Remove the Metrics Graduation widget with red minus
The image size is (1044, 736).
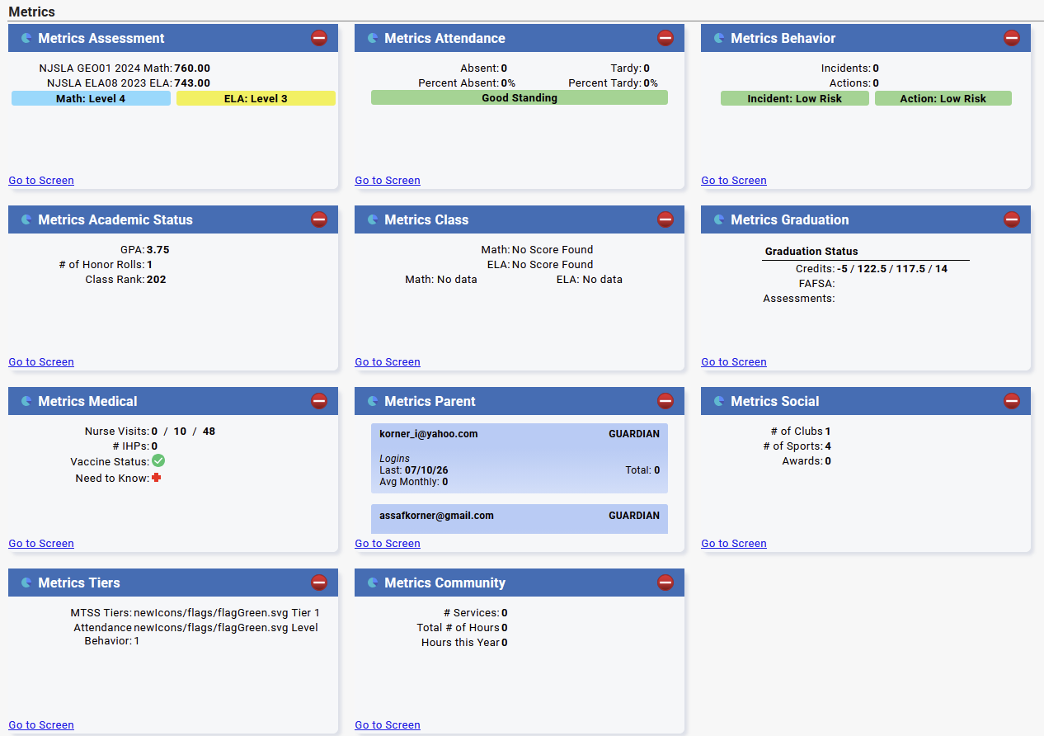click(x=1012, y=219)
